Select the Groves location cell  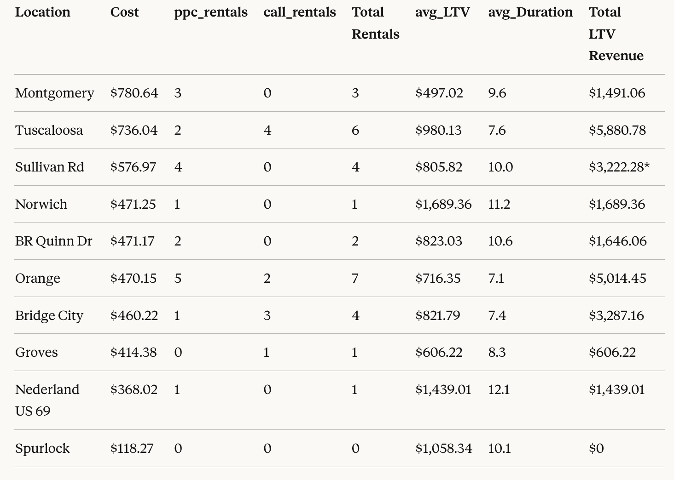point(36,352)
